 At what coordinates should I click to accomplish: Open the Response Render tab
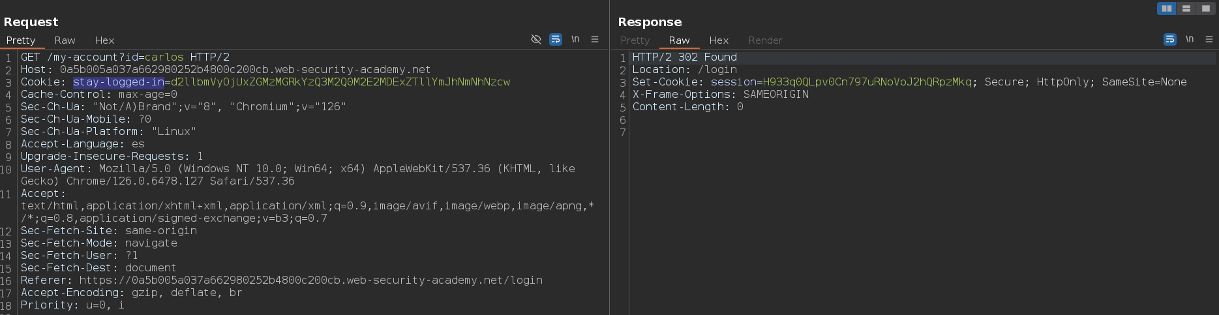pos(765,40)
